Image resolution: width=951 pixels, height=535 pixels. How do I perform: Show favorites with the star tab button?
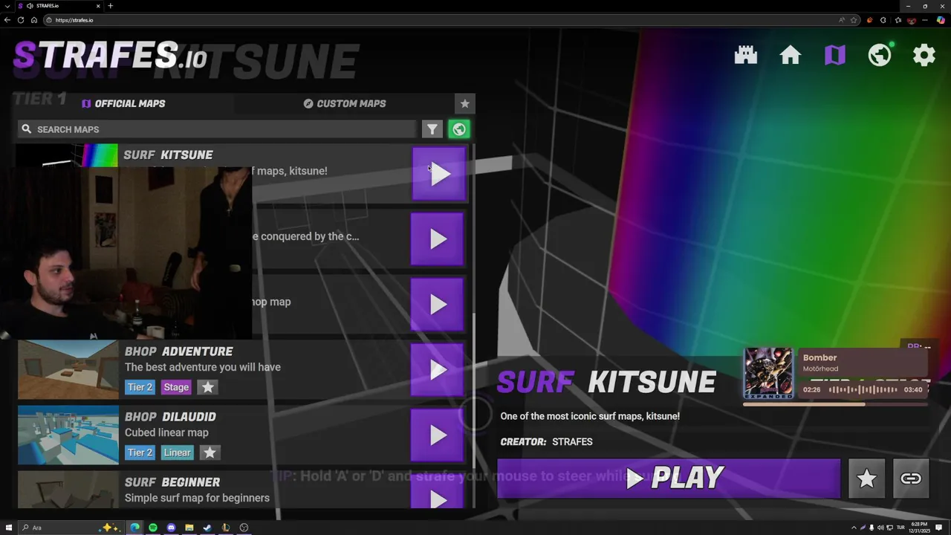[x=464, y=103]
